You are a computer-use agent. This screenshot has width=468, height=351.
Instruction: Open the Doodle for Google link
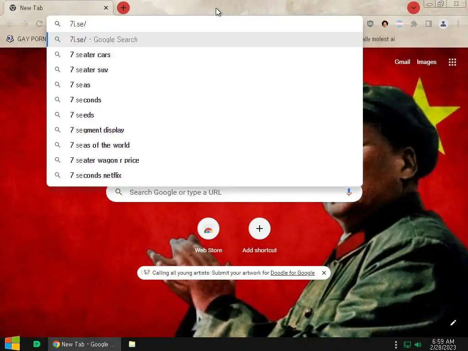click(x=292, y=273)
